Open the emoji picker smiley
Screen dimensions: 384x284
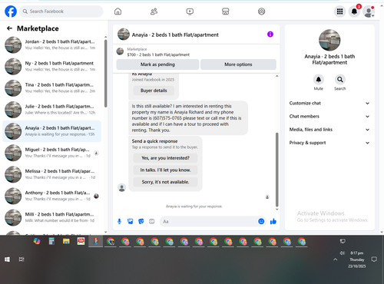click(x=261, y=221)
